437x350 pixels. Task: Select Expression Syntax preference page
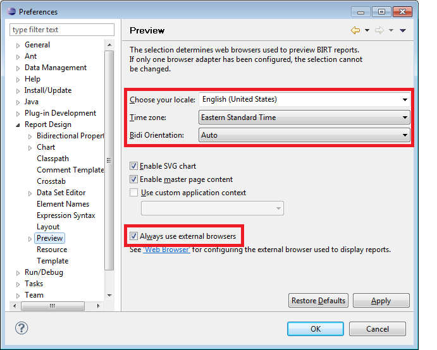click(x=66, y=215)
